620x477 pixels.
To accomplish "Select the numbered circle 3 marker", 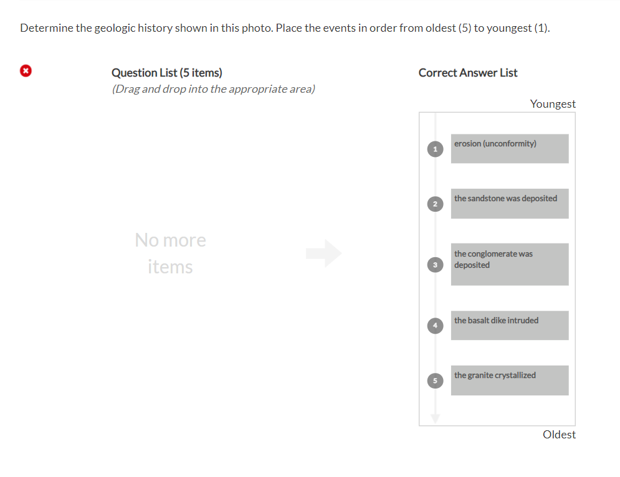I will click(x=435, y=264).
